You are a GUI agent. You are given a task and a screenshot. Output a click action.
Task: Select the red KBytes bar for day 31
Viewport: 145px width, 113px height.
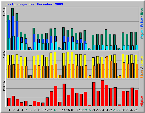[x=136, y=98]
